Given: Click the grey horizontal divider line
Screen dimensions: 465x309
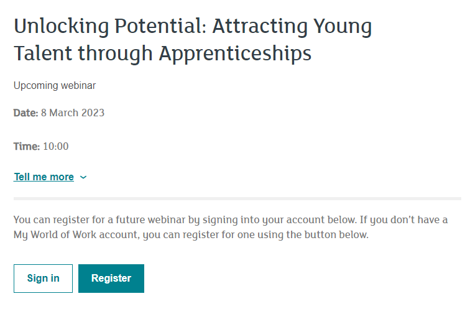Looking at the screenshot, I should 237,199.
